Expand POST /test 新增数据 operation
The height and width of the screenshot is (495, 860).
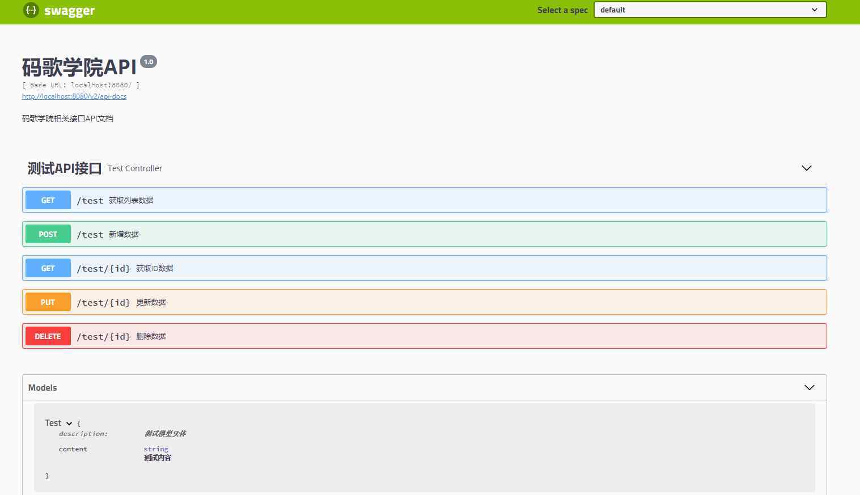pos(424,234)
